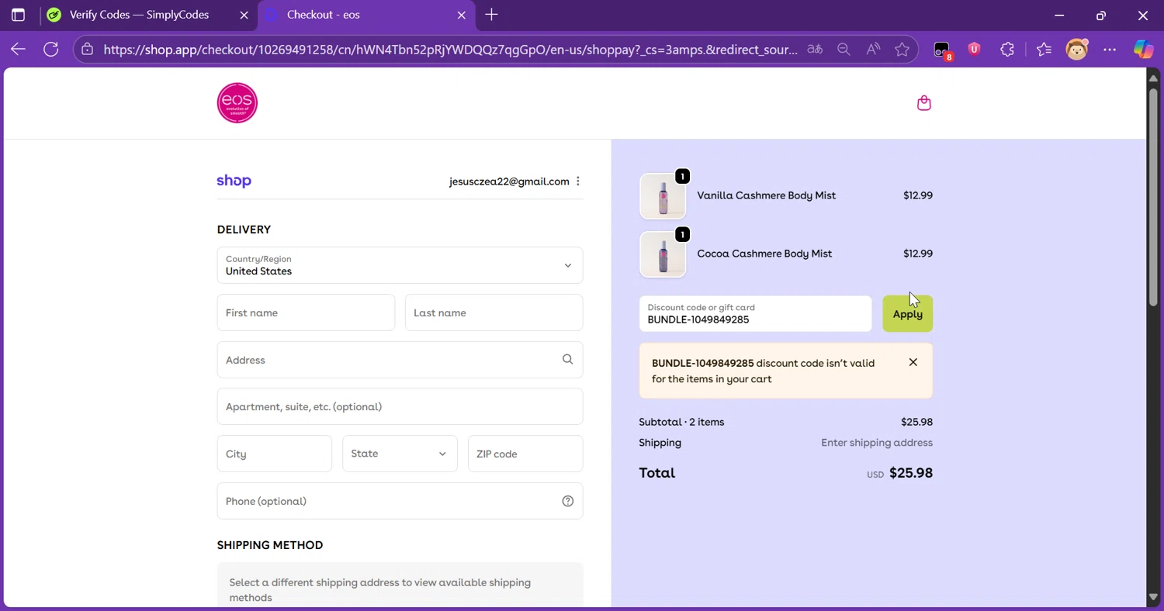Apply the discount code
The image size is (1164, 611).
coord(907,314)
